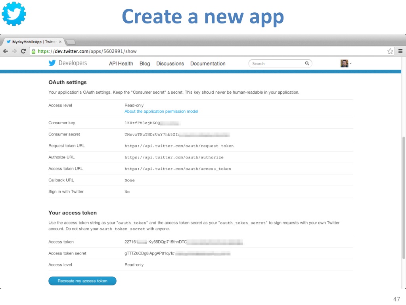Click the Callback URL value None
Image resolution: width=406 pixels, height=305 pixels.
click(130, 180)
